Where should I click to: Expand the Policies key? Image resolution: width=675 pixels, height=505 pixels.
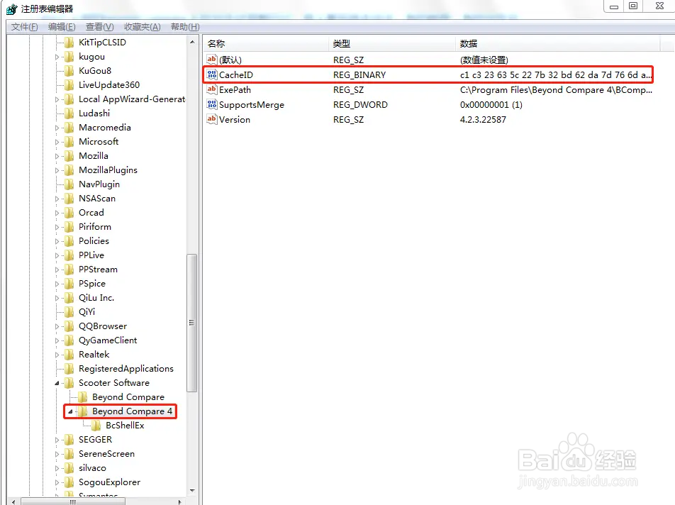(57, 242)
